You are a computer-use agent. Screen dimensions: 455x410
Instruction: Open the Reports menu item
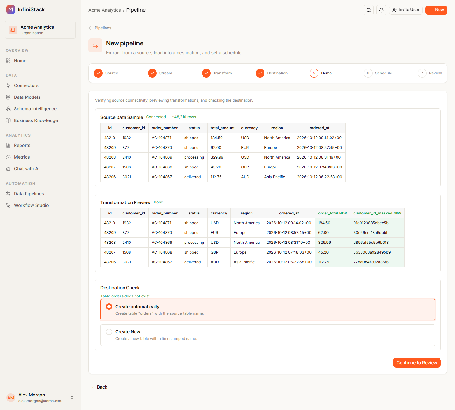click(40, 145)
